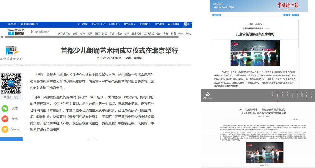Open the 网评 nav item
The width and height of the screenshot is (315, 168).
click(x=112, y=33)
